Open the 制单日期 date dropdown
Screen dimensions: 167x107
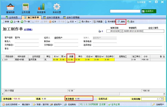point(121,31)
